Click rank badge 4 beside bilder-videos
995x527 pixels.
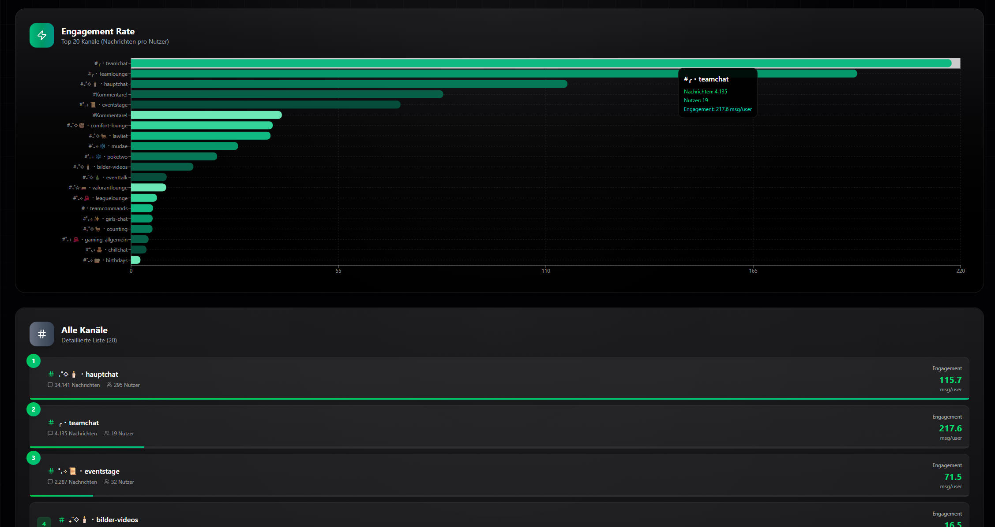[x=44, y=523]
